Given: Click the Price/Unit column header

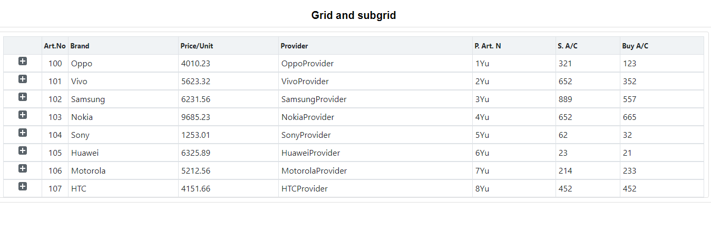Looking at the screenshot, I should coord(197,46).
